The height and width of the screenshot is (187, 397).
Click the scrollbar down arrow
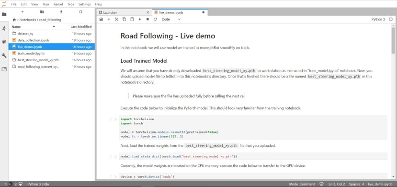(393, 176)
